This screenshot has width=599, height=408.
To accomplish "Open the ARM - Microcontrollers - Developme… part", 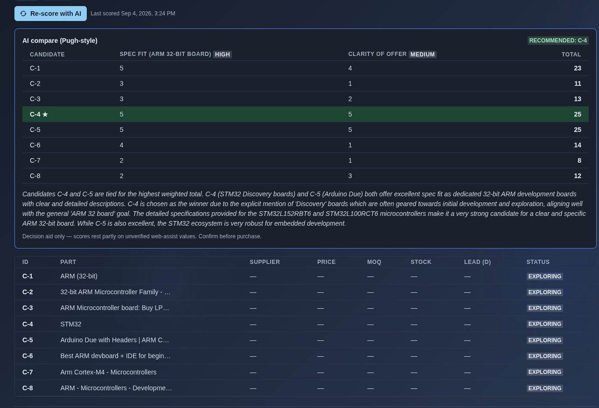I will tap(116, 388).
